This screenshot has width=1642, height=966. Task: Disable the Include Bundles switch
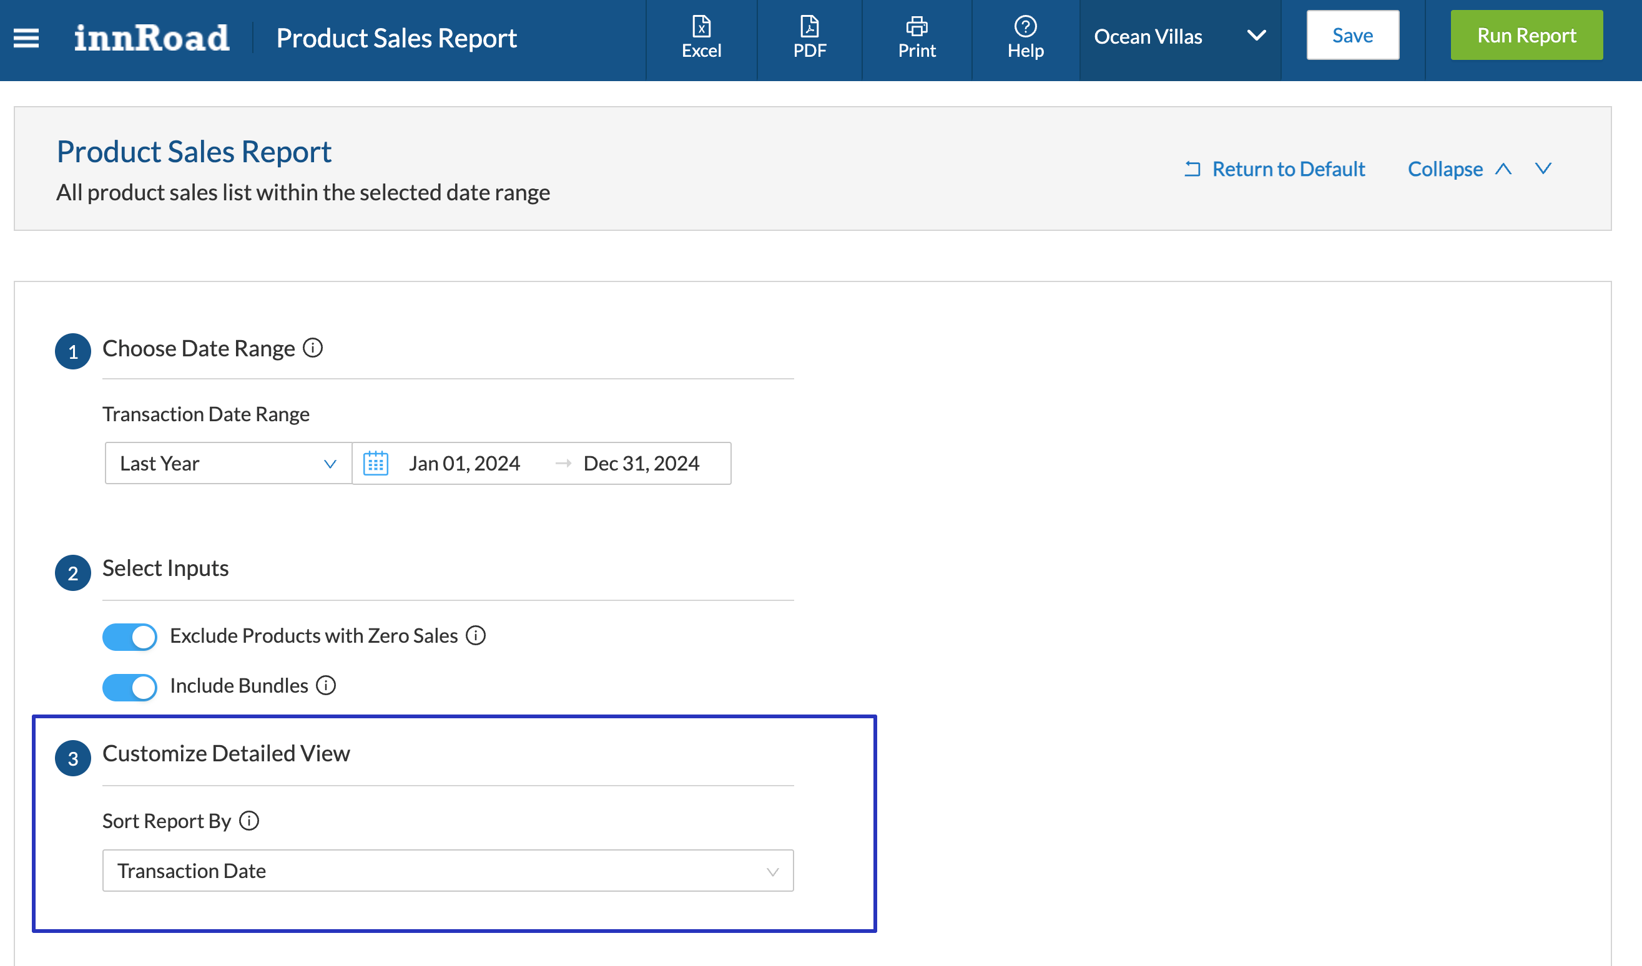130,686
